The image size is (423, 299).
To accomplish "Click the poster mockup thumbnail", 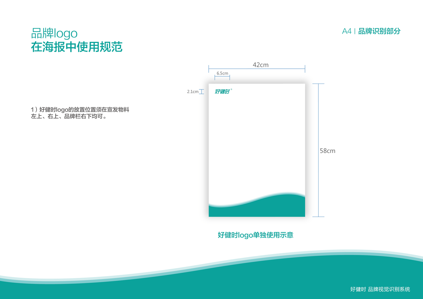I will pos(257,150).
